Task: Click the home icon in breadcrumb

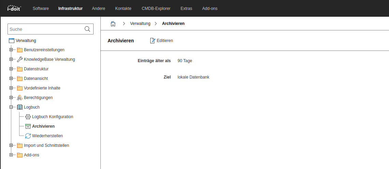Action: click(113, 24)
